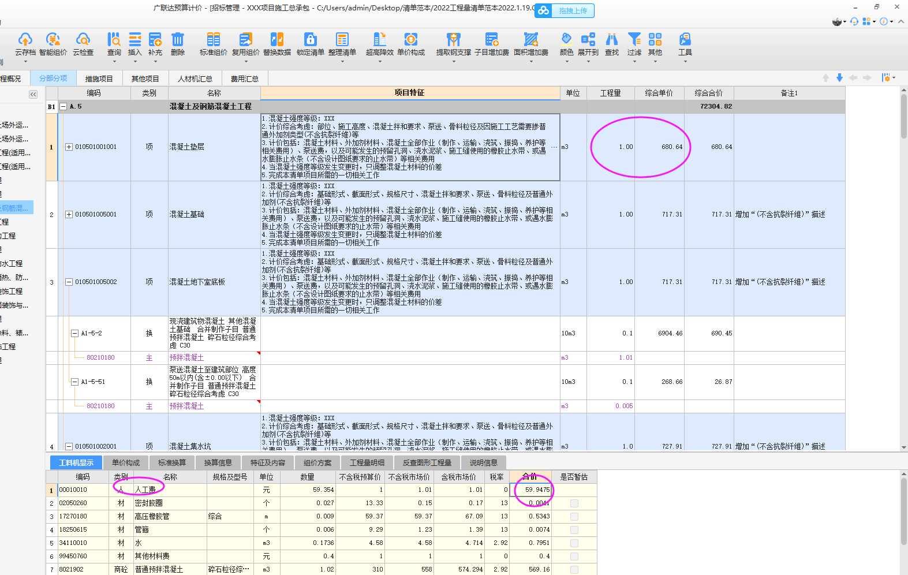Screen dimensions: 908x575
Task: Toggle 是否暂估 checkbox for 普通预拌混凝土
Action: pos(574,569)
